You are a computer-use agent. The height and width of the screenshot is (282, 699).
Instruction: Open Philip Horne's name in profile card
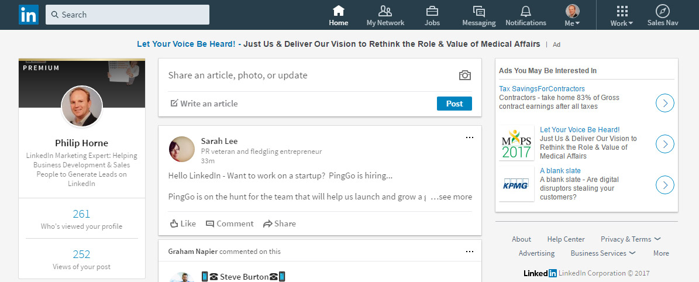point(81,143)
